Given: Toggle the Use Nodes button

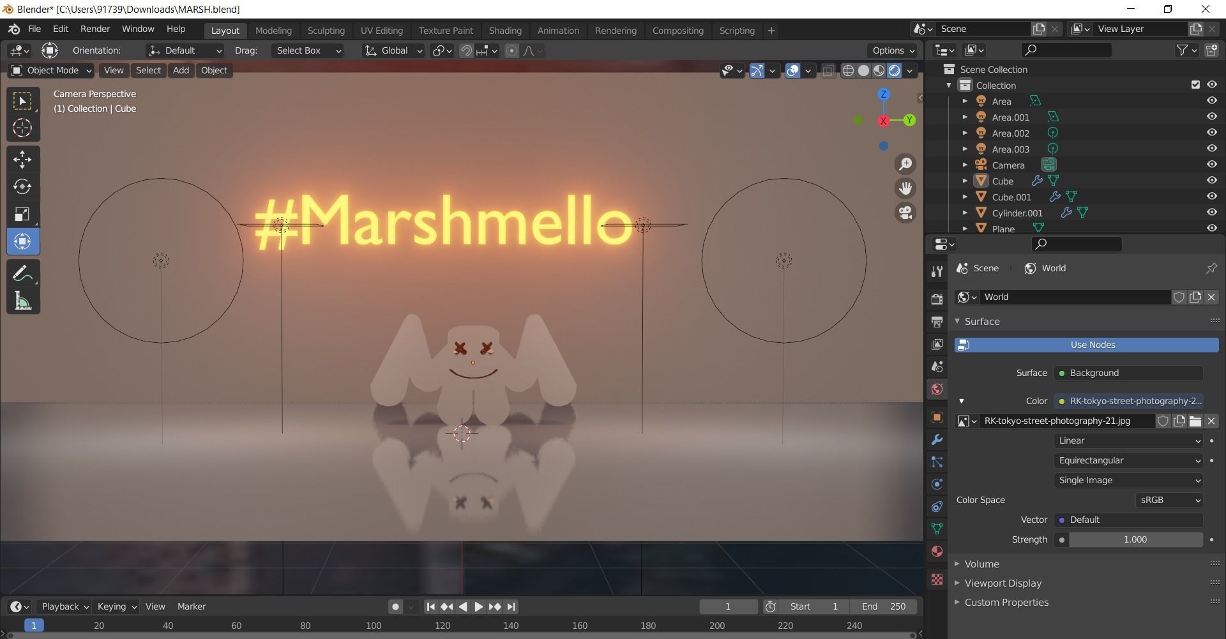Looking at the screenshot, I should (x=1087, y=345).
